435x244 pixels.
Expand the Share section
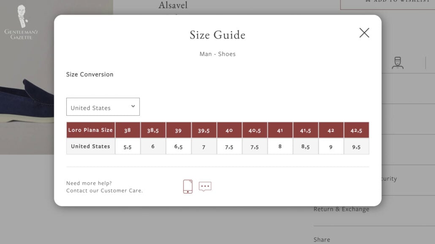point(322,239)
